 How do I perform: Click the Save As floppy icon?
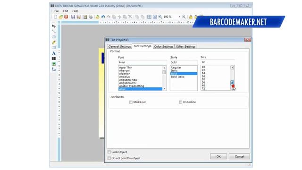pyautogui.click(x=79, y=17)
